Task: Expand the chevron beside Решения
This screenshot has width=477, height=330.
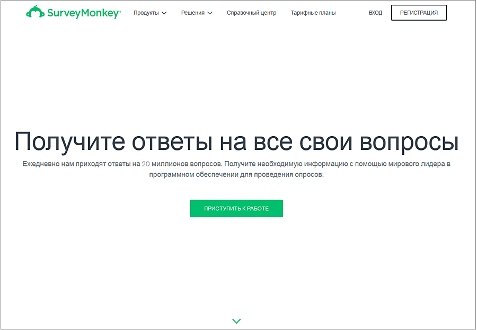Action: tap(210, 13)
